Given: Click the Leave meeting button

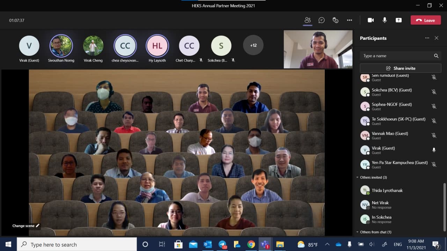Looking at the screenshot, I should [x=425, y=20].
